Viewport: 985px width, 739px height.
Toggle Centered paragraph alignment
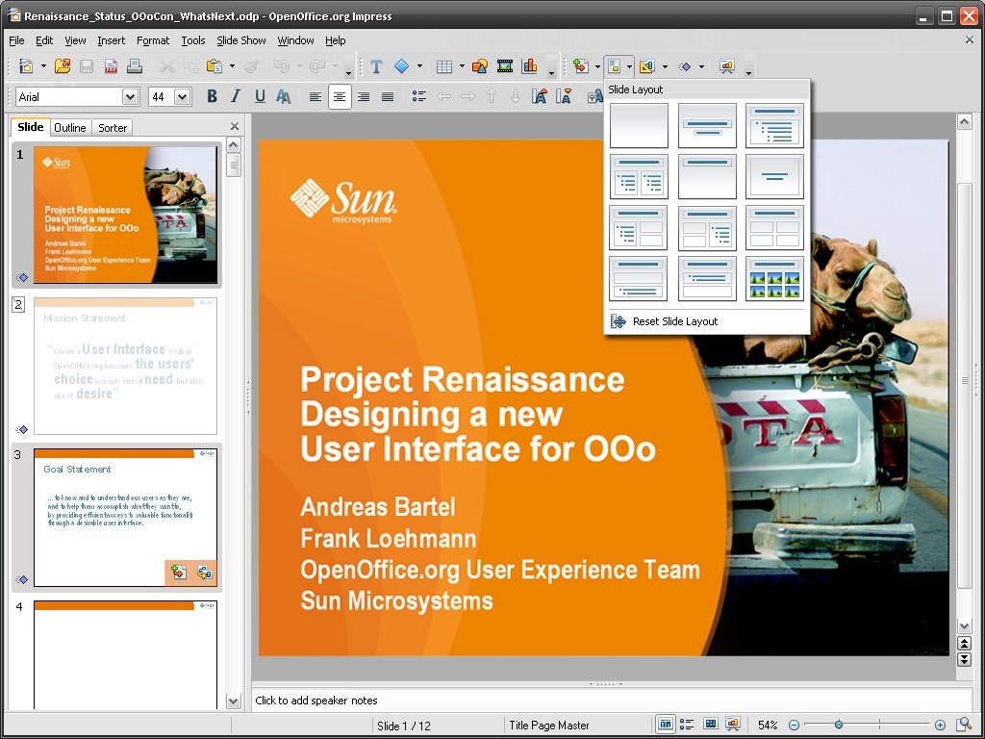[x=340, y=97]
